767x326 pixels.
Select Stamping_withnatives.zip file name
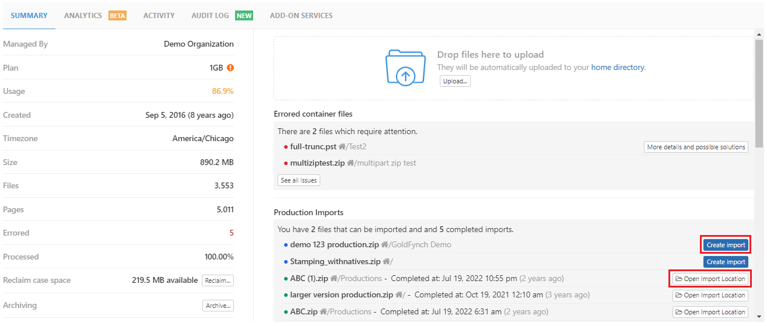335,262
